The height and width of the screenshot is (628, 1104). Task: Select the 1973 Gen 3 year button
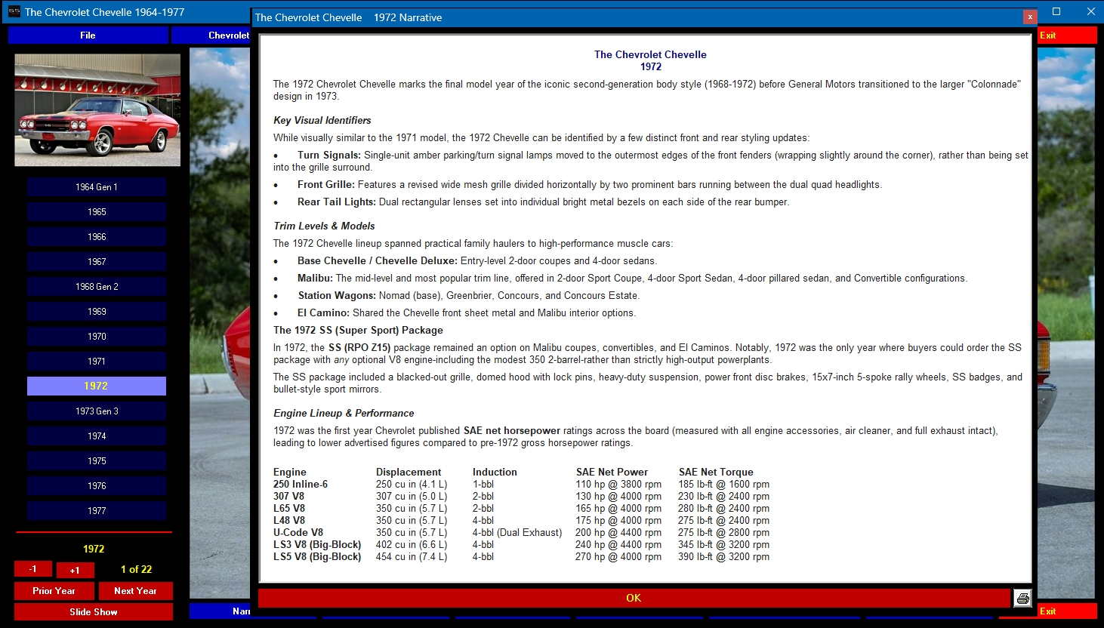[x=97, y=411]
